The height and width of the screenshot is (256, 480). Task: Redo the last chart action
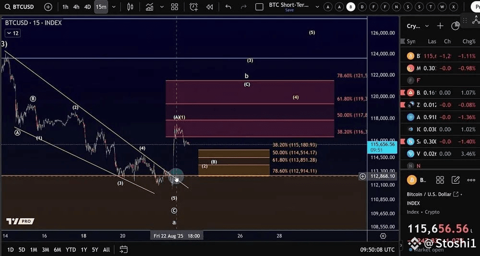tap(244, 7)
